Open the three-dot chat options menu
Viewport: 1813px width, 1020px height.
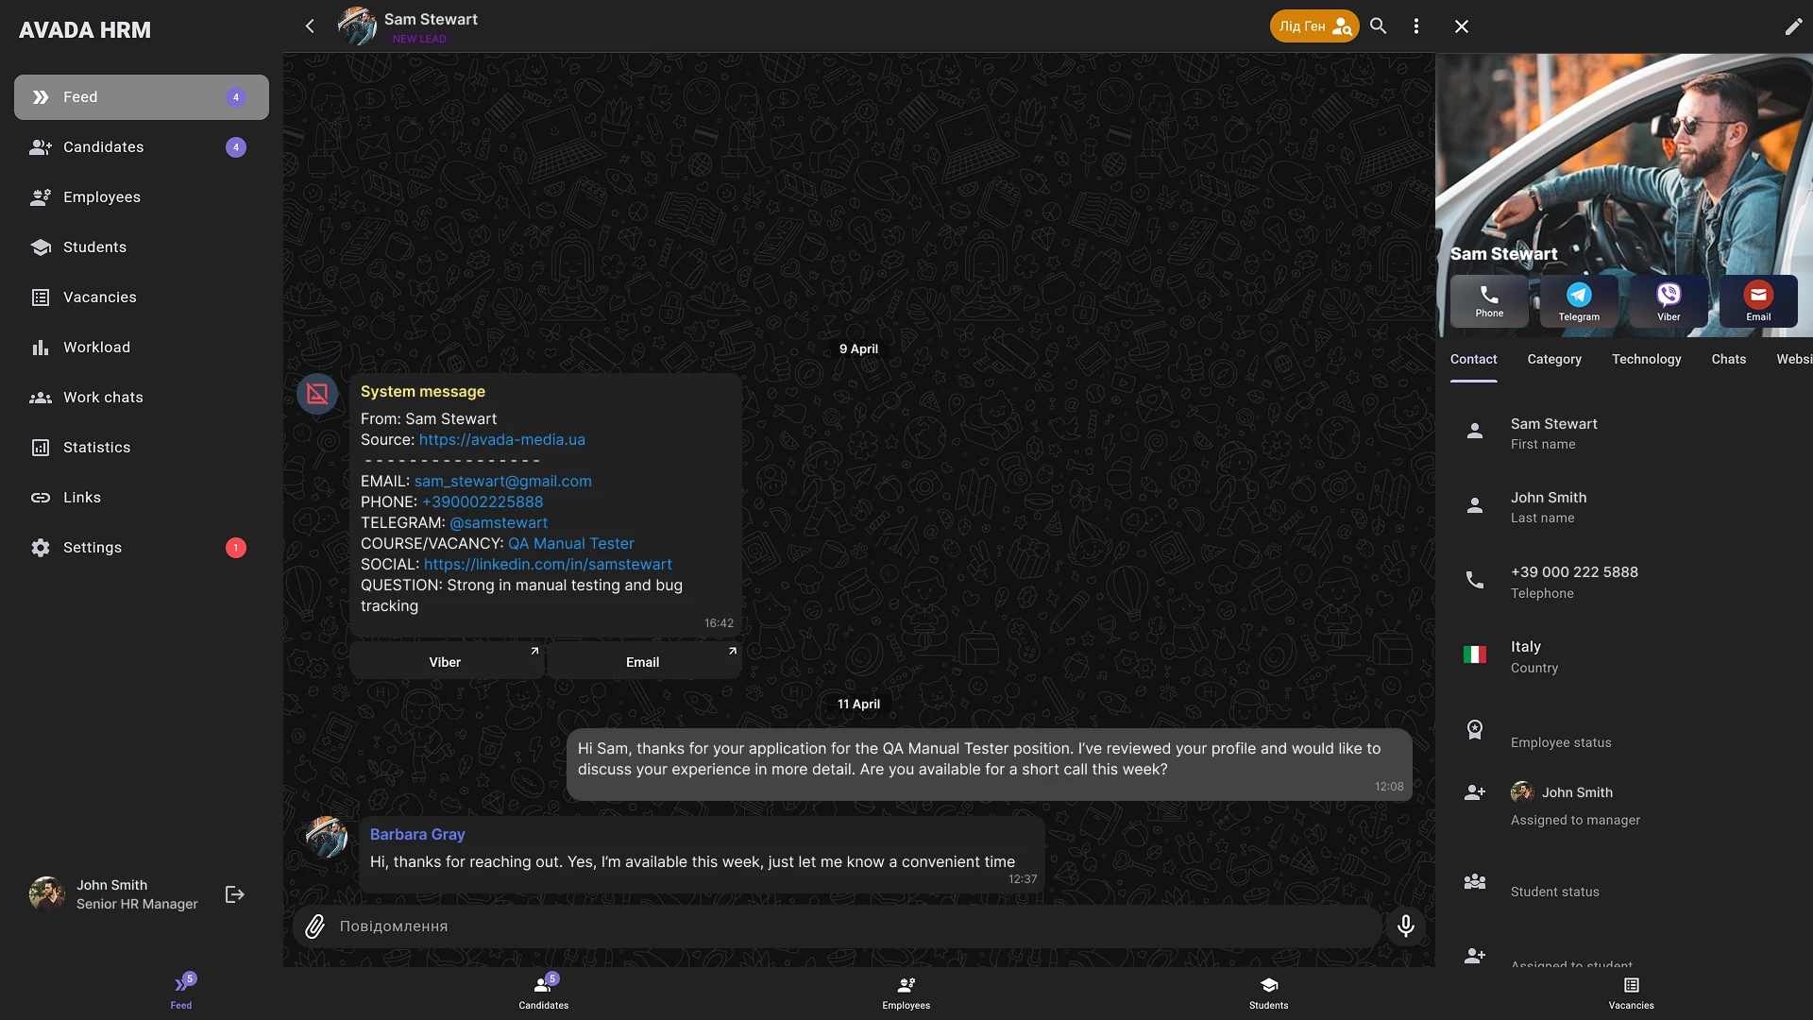pyautogui.click(x=1415, y=26)
